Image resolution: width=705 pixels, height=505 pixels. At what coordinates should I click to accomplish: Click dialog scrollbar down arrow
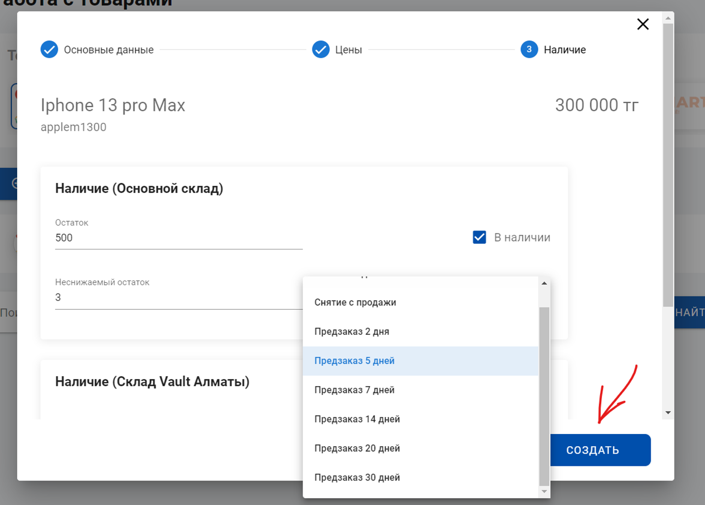click(668, 413)
